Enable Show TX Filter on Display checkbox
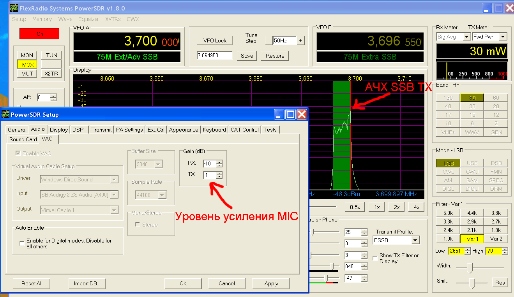The height and width of the screenshot is (297, 514). click(375, 258)
